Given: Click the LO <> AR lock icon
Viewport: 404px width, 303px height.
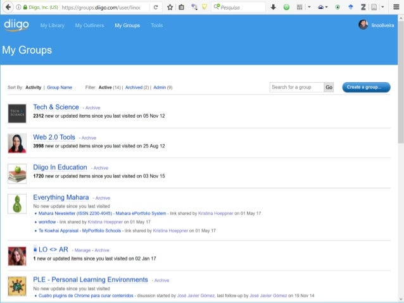Looking at the screenshot, I should (x=35, y=249).
